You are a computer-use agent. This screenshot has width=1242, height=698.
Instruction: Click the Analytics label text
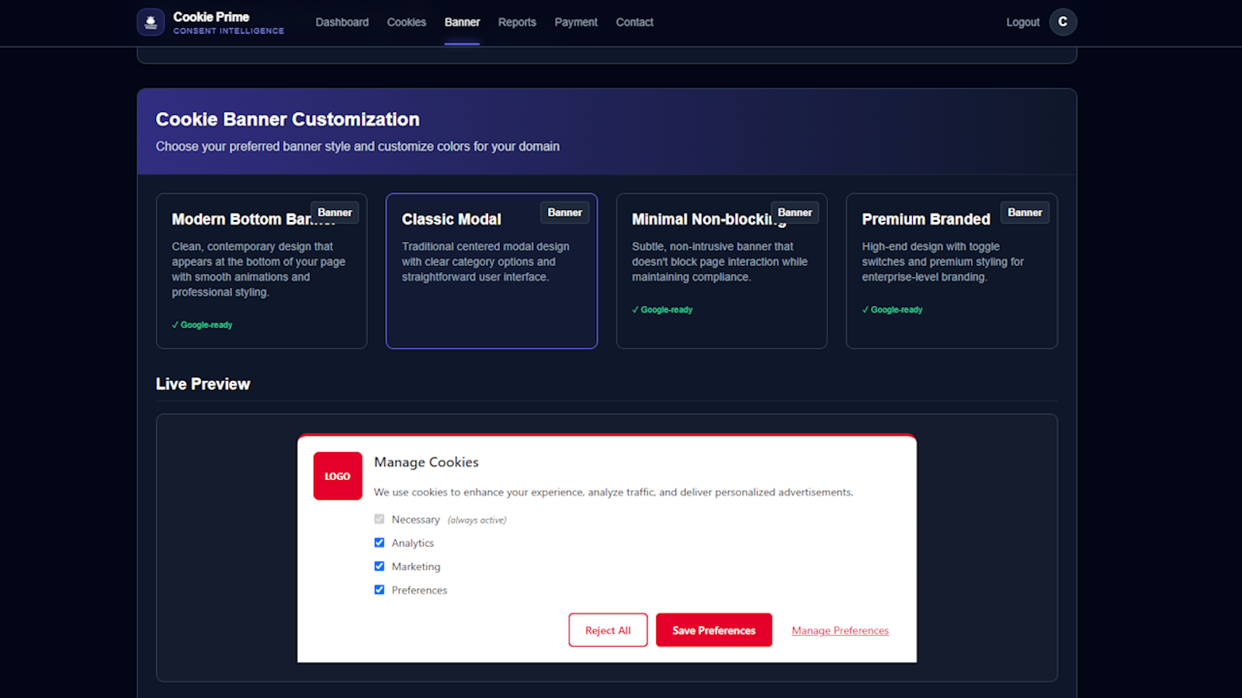click(413, 543)
